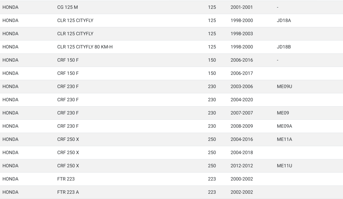Click the ME09A frame code
The image size is (343, 199).
click(x=284, y=126)
